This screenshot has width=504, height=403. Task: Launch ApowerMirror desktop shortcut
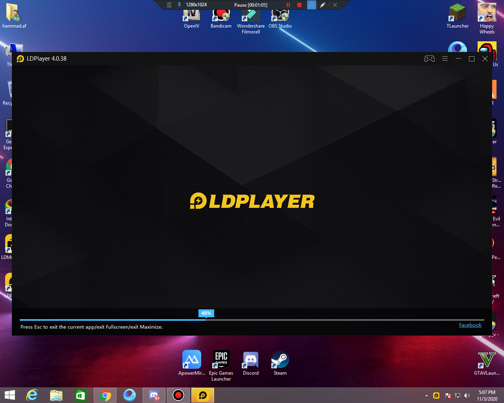click(x=192, y=363)
